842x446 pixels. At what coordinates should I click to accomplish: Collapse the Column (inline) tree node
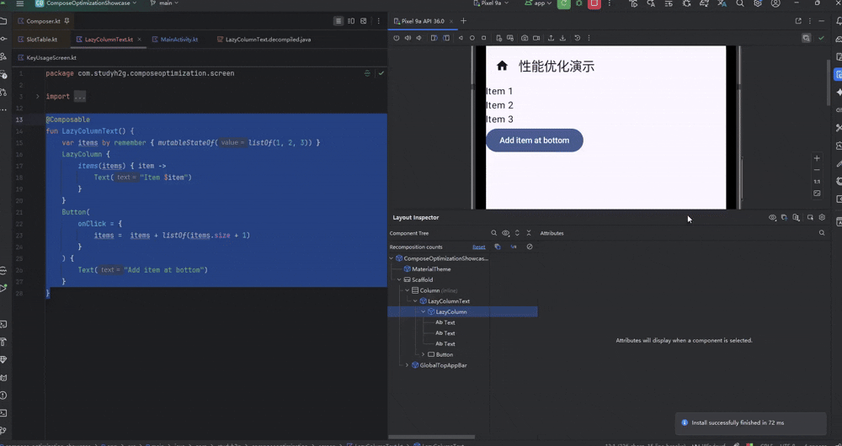[x=407, y=290]
